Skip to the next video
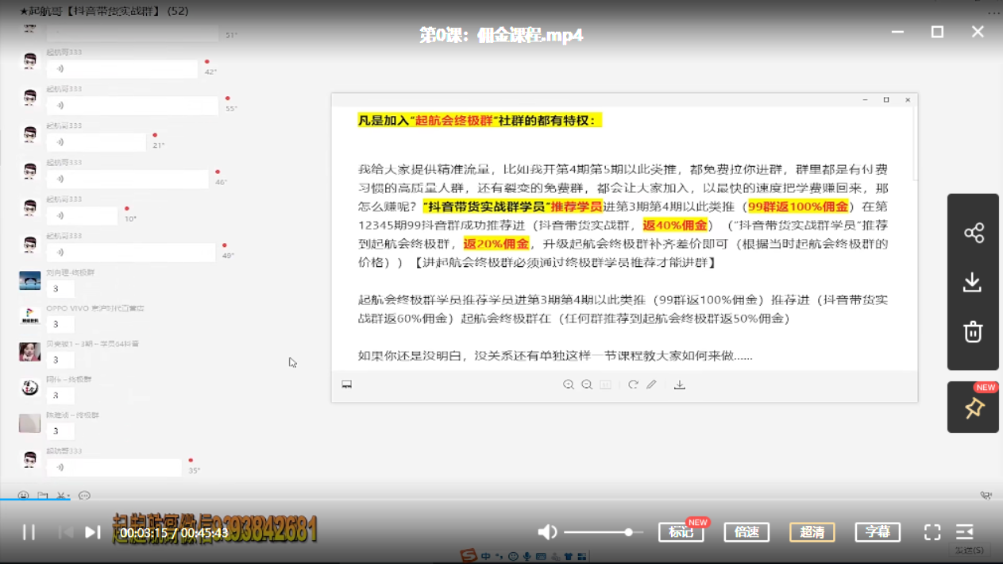Image resolution: width=1003 pixels, height=564 pixels. pos(93,532)
